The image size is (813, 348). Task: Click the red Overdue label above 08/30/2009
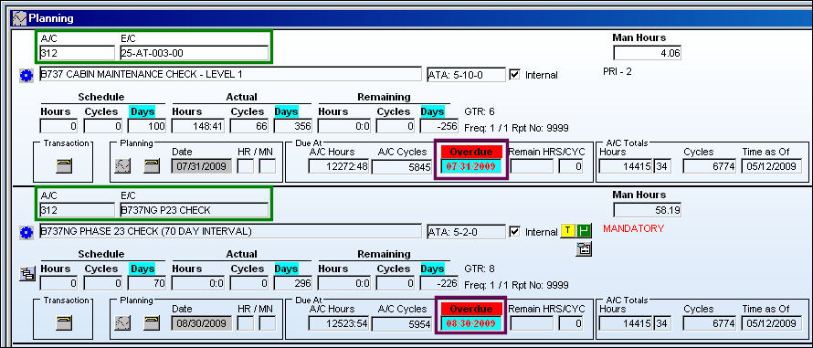pos(470,309)
